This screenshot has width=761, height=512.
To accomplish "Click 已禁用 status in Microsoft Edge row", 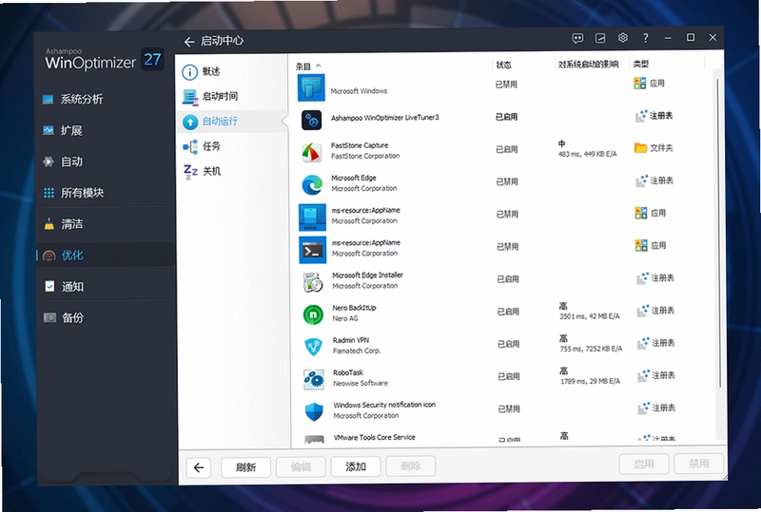I will tap(507, 181).
